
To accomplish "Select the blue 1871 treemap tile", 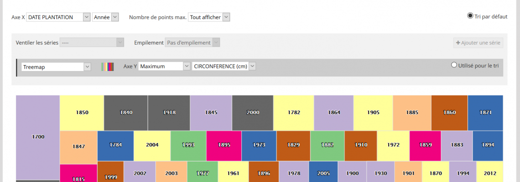I will [485, 112].
